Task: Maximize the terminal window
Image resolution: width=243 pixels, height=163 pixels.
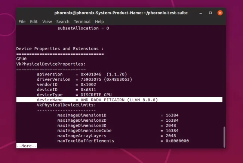Action: coord(210,13)
